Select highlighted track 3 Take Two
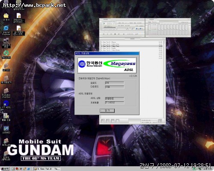The width and height of the screenshot is (214, 171). point(131,46)
